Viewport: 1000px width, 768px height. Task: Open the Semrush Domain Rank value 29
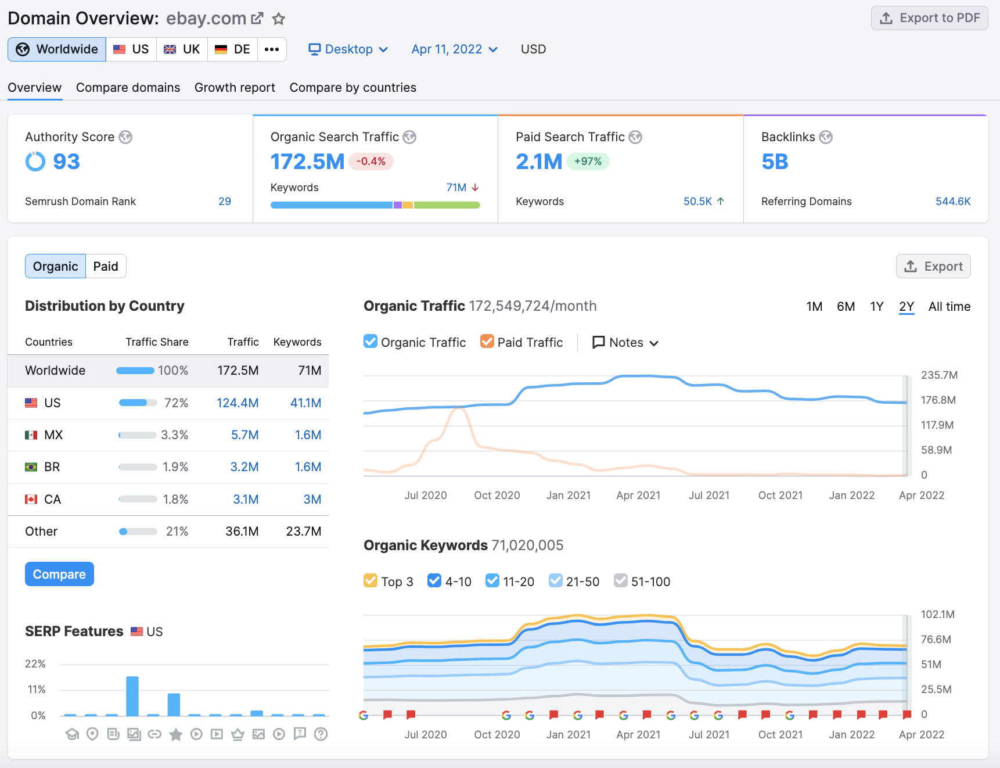click(225, 202)
